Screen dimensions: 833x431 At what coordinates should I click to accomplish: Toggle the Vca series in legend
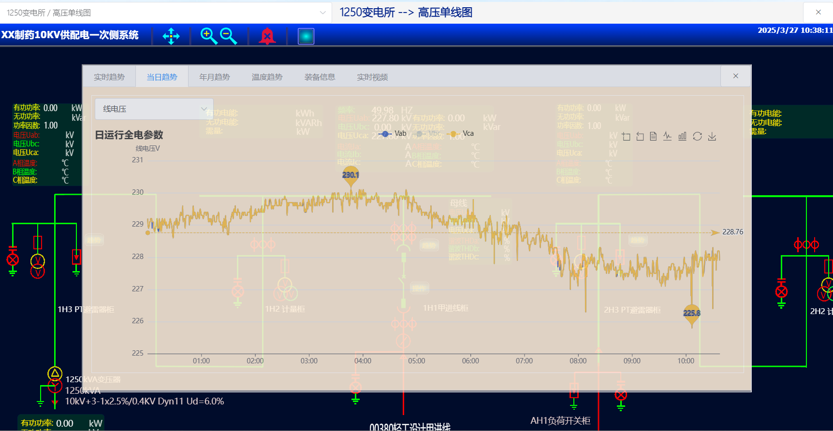(462, 134)
